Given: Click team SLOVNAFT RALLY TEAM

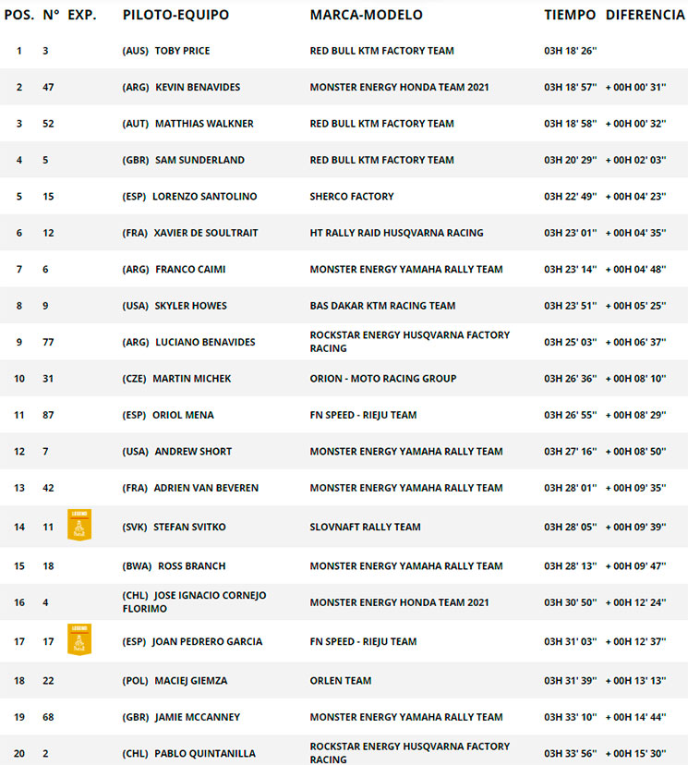Looking at the screenshot, I should point(365,527).
